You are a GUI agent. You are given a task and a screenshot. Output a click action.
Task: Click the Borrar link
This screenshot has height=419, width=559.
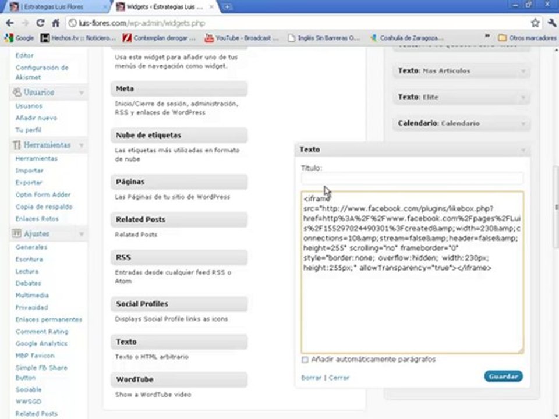coord(311,378)
